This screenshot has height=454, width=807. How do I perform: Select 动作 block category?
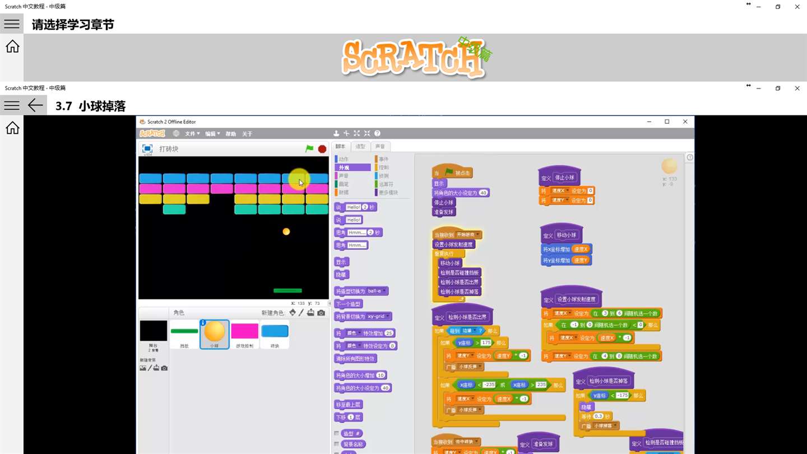pyautogui.click(x=344, y=159)
